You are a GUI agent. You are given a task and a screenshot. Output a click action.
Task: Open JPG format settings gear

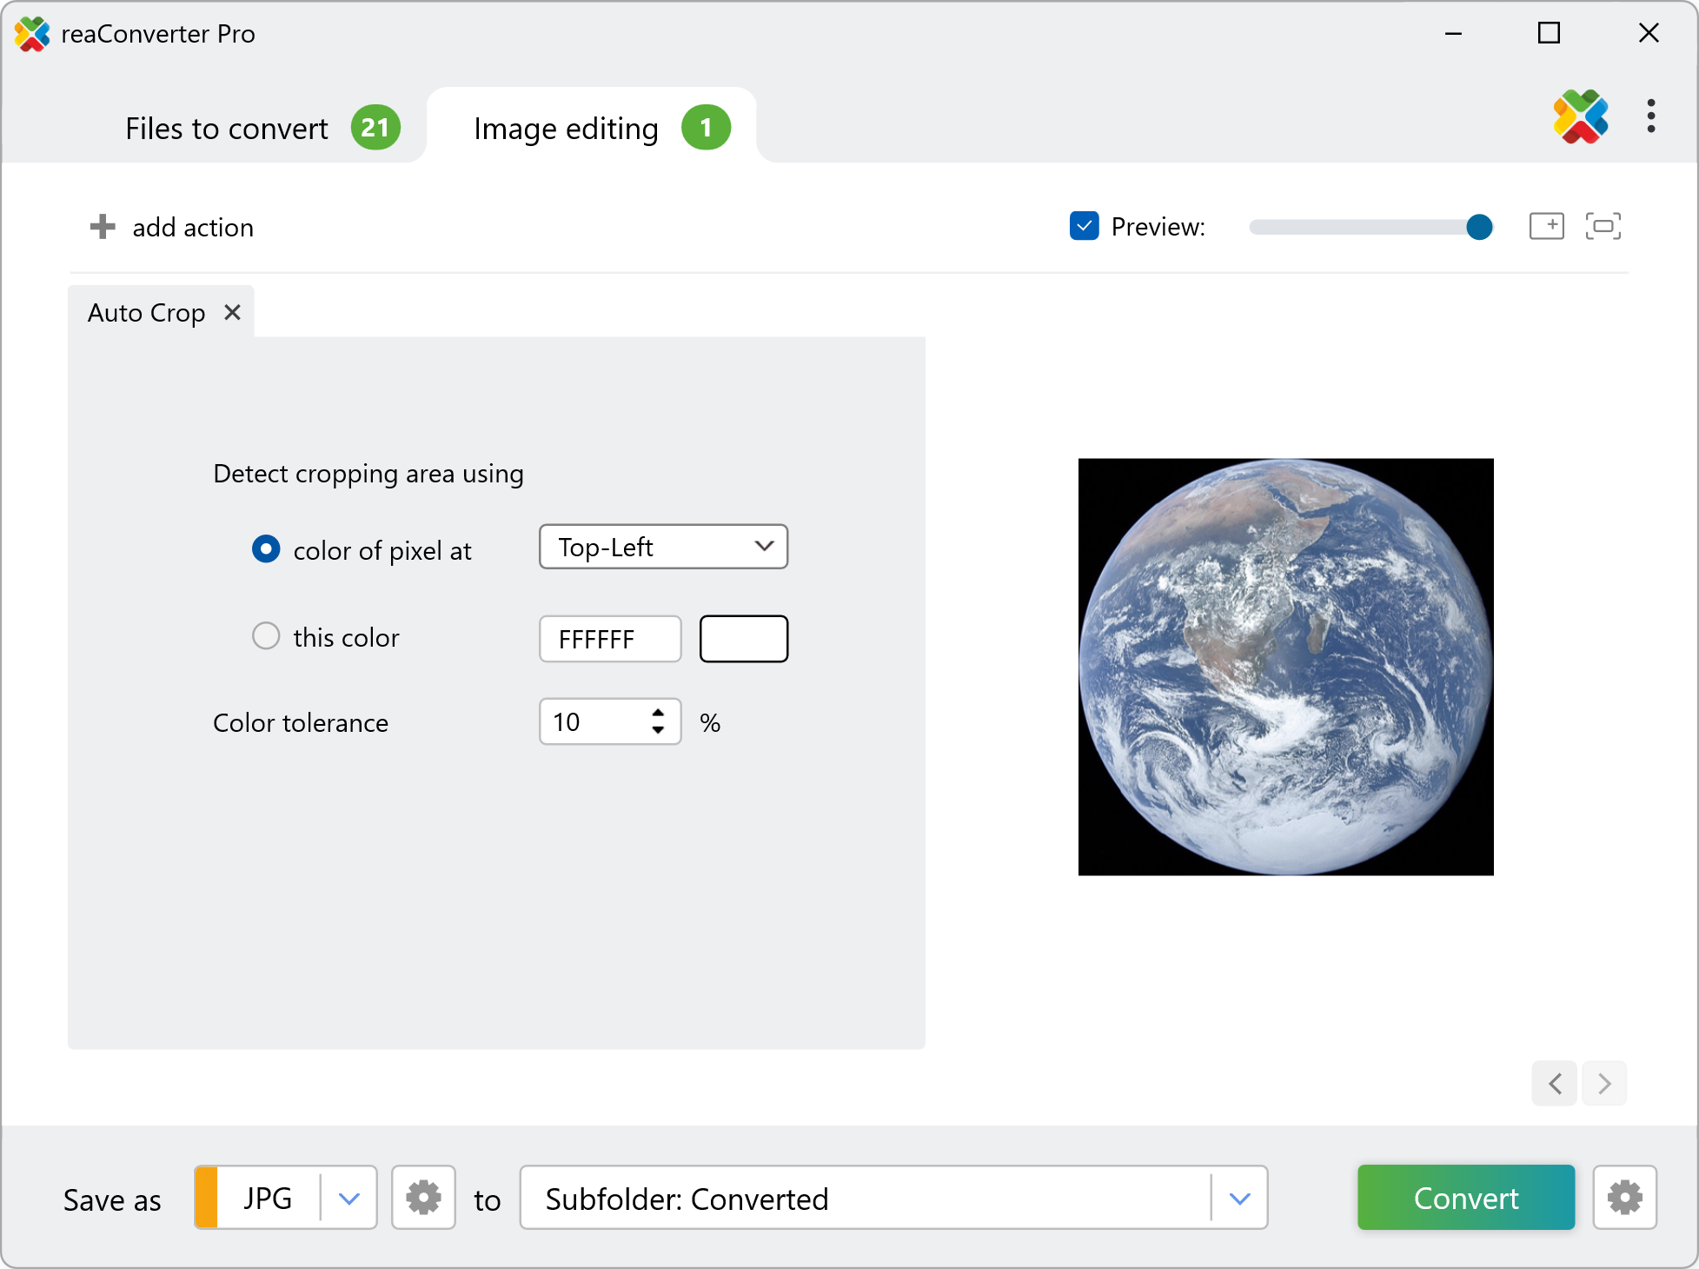point(423,1198)
